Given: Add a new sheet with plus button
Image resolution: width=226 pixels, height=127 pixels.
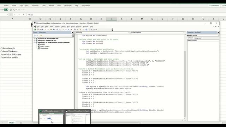Looking at the screenshot, I should [21, 123].
